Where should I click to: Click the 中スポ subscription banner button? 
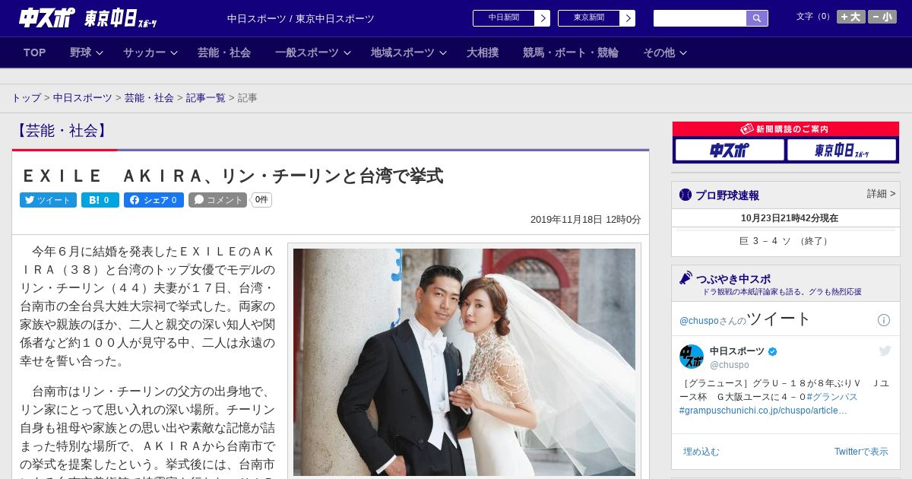point(730,150)
